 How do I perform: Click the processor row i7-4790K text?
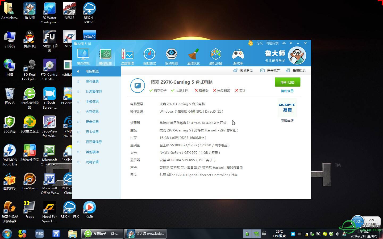(193, 123)
